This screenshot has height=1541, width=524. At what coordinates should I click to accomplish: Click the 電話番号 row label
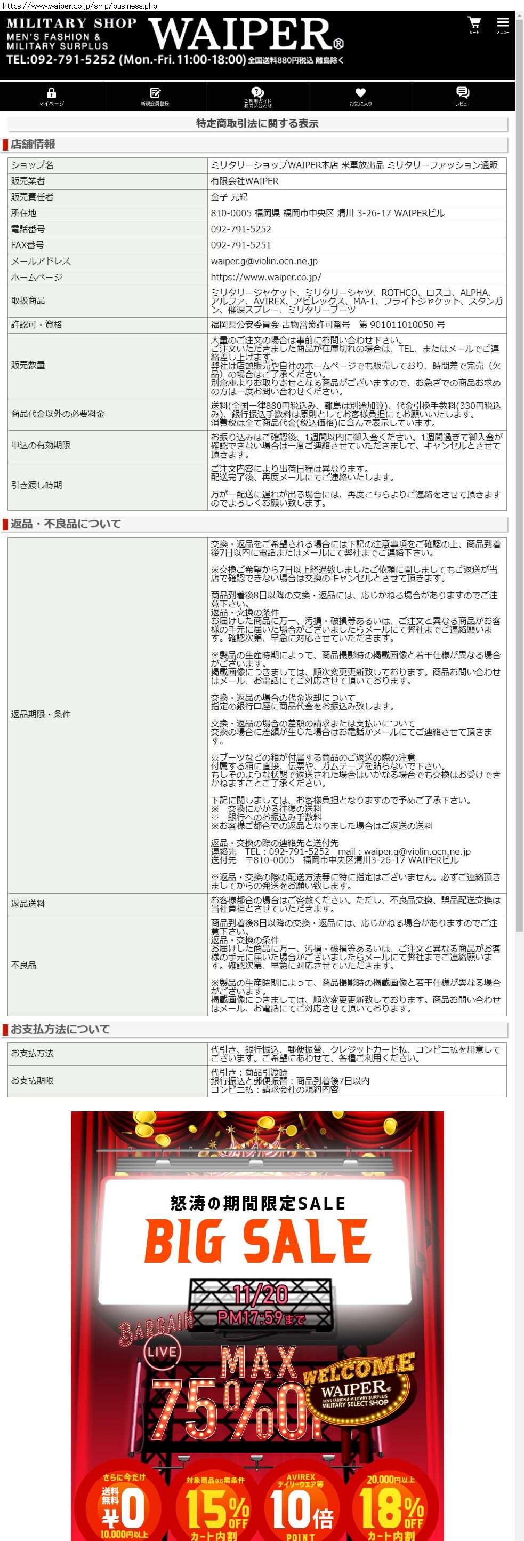[x=108, y=230]
